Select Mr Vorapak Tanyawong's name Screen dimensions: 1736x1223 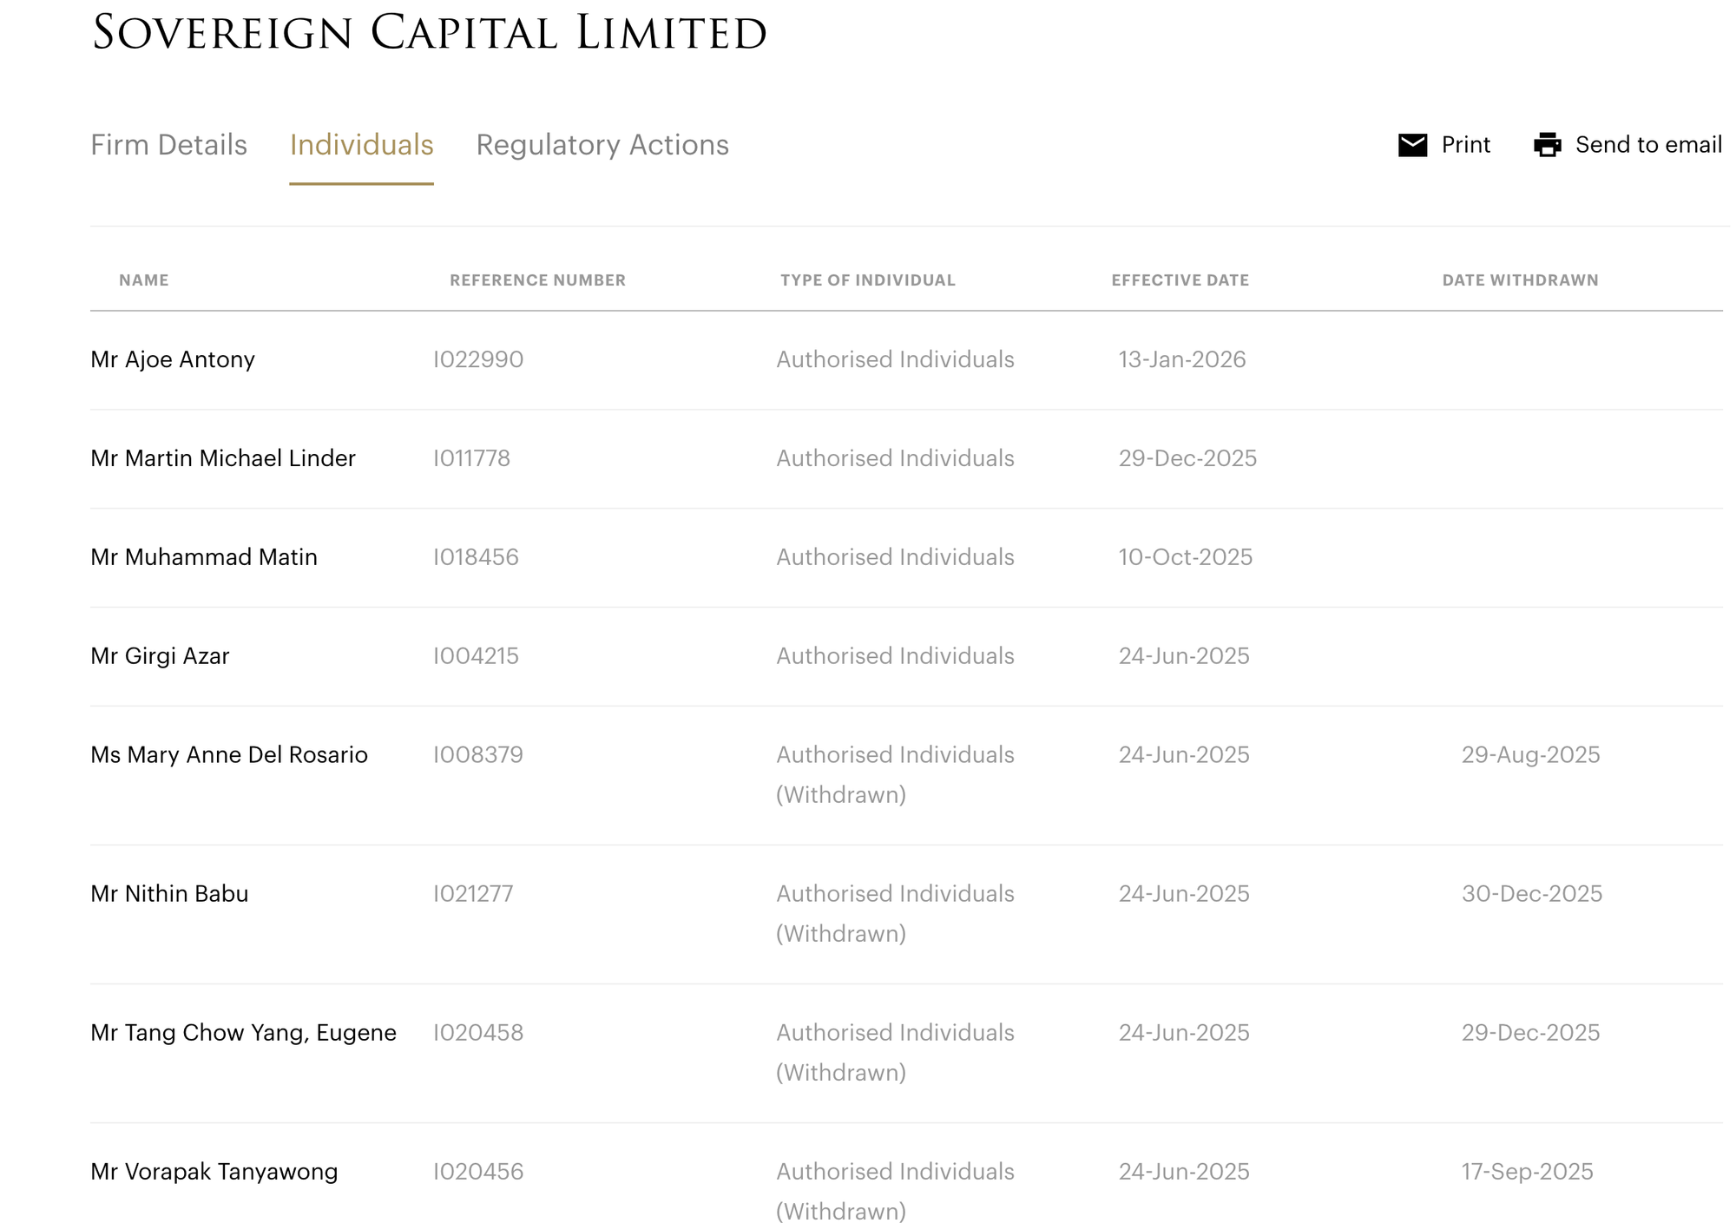click(x=214, y=1172)
